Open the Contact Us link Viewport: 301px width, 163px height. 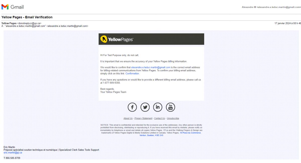pos(160,118)
